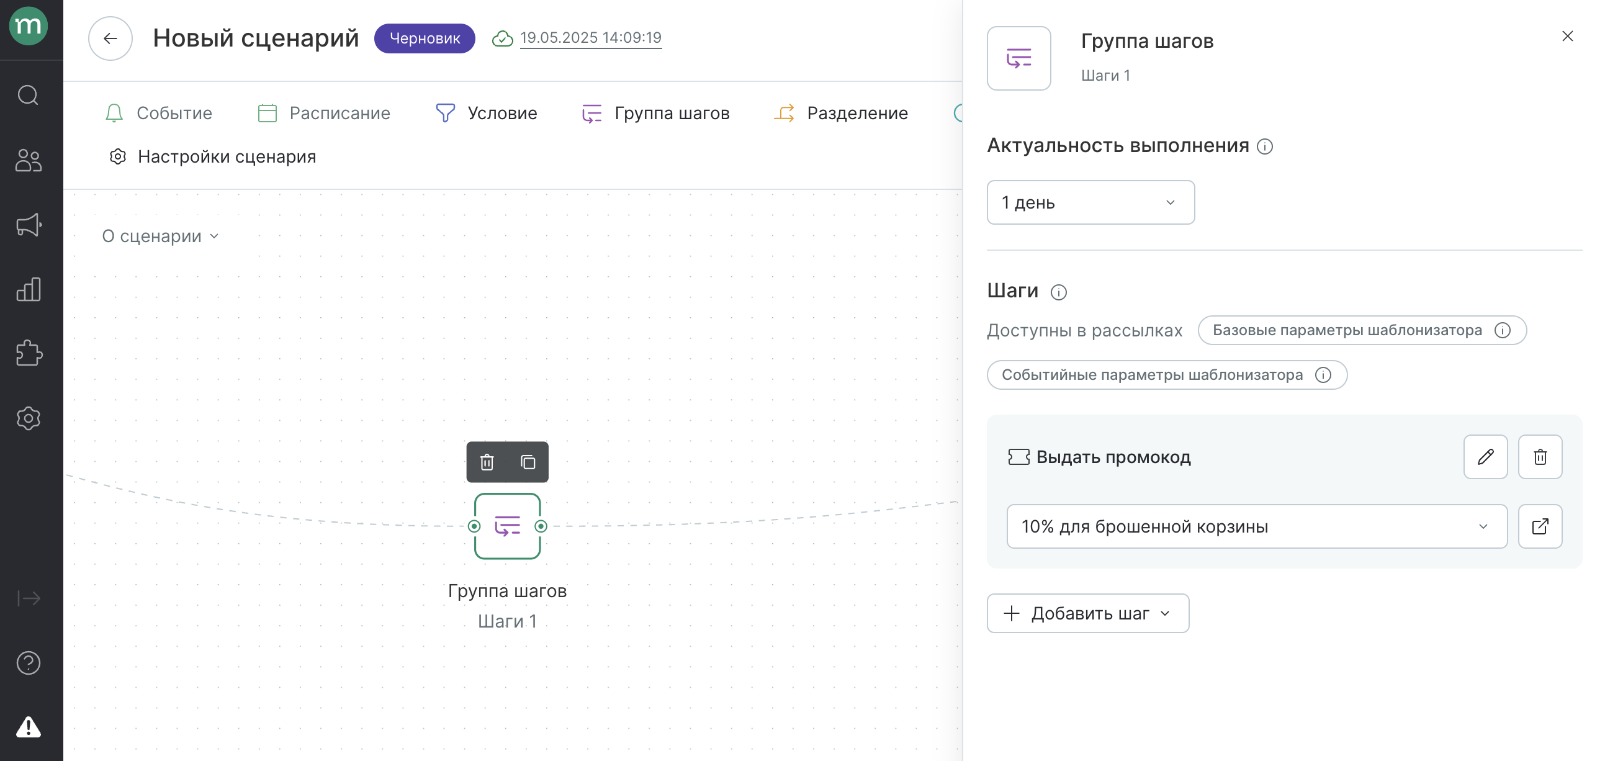This screenshot has width=1605, height=761.
Task: Expand the sidebar with arrow icon
Action: pos(29,598)
